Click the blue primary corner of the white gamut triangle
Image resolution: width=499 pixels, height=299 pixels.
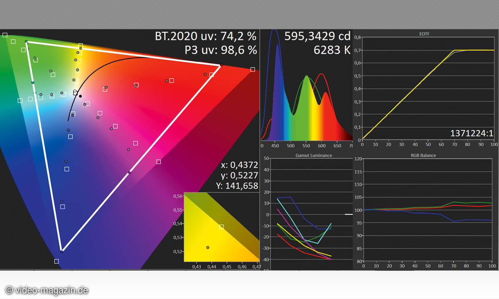[62, 251]
